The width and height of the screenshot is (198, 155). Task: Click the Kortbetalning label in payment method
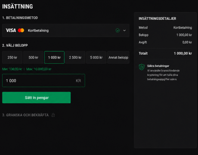38,31
